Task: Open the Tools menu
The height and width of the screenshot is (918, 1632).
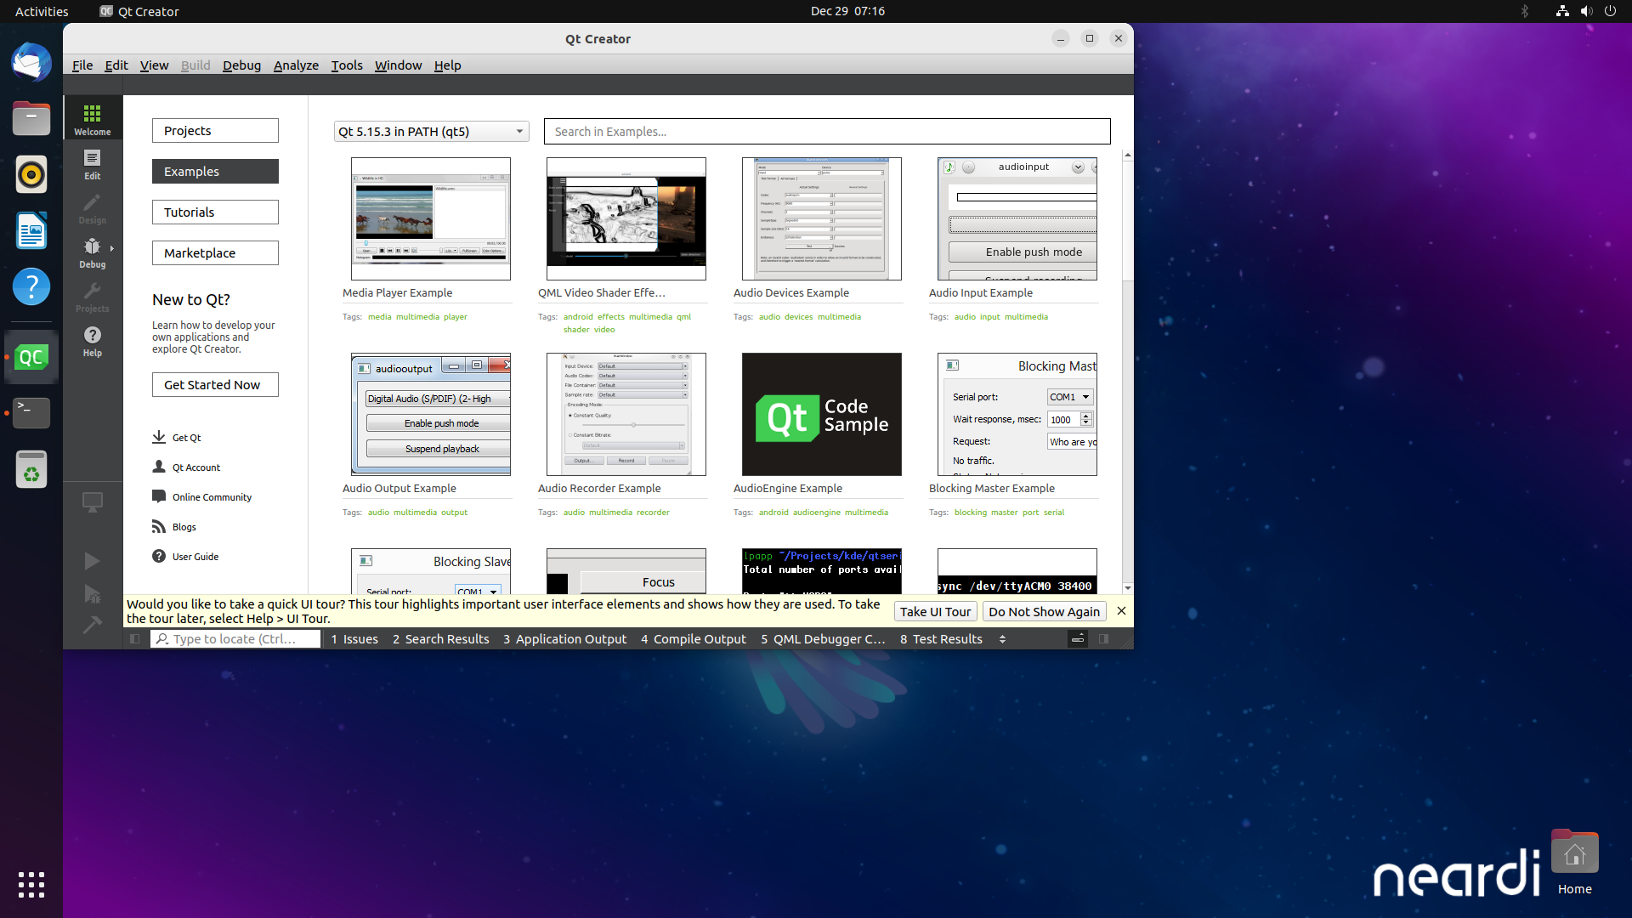Action: (347, 65)
